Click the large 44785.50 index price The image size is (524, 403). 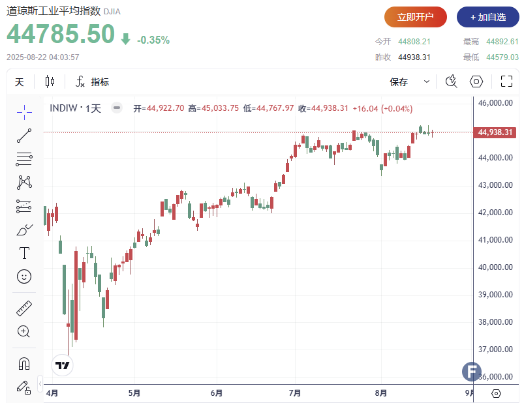click(x=61, y=34)
